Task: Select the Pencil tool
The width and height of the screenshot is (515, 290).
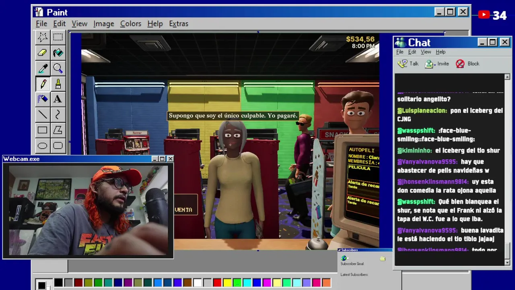Action: pos(43,84)
